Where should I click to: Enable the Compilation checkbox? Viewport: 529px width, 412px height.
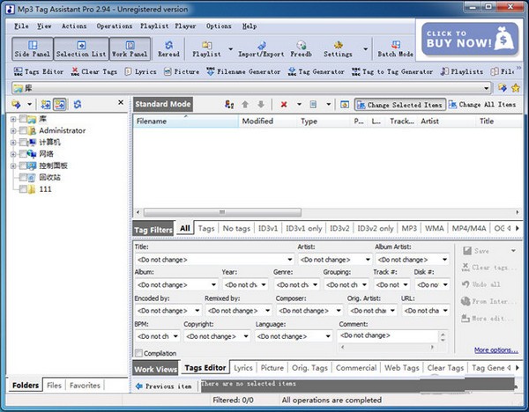[139, 353]
